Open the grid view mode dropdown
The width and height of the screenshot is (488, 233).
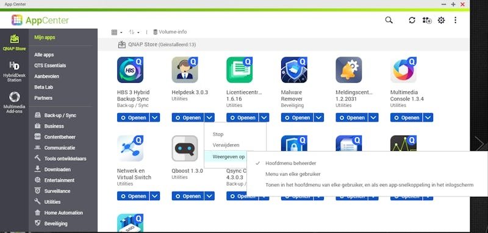pyautogui.click(x=117, y=32)
